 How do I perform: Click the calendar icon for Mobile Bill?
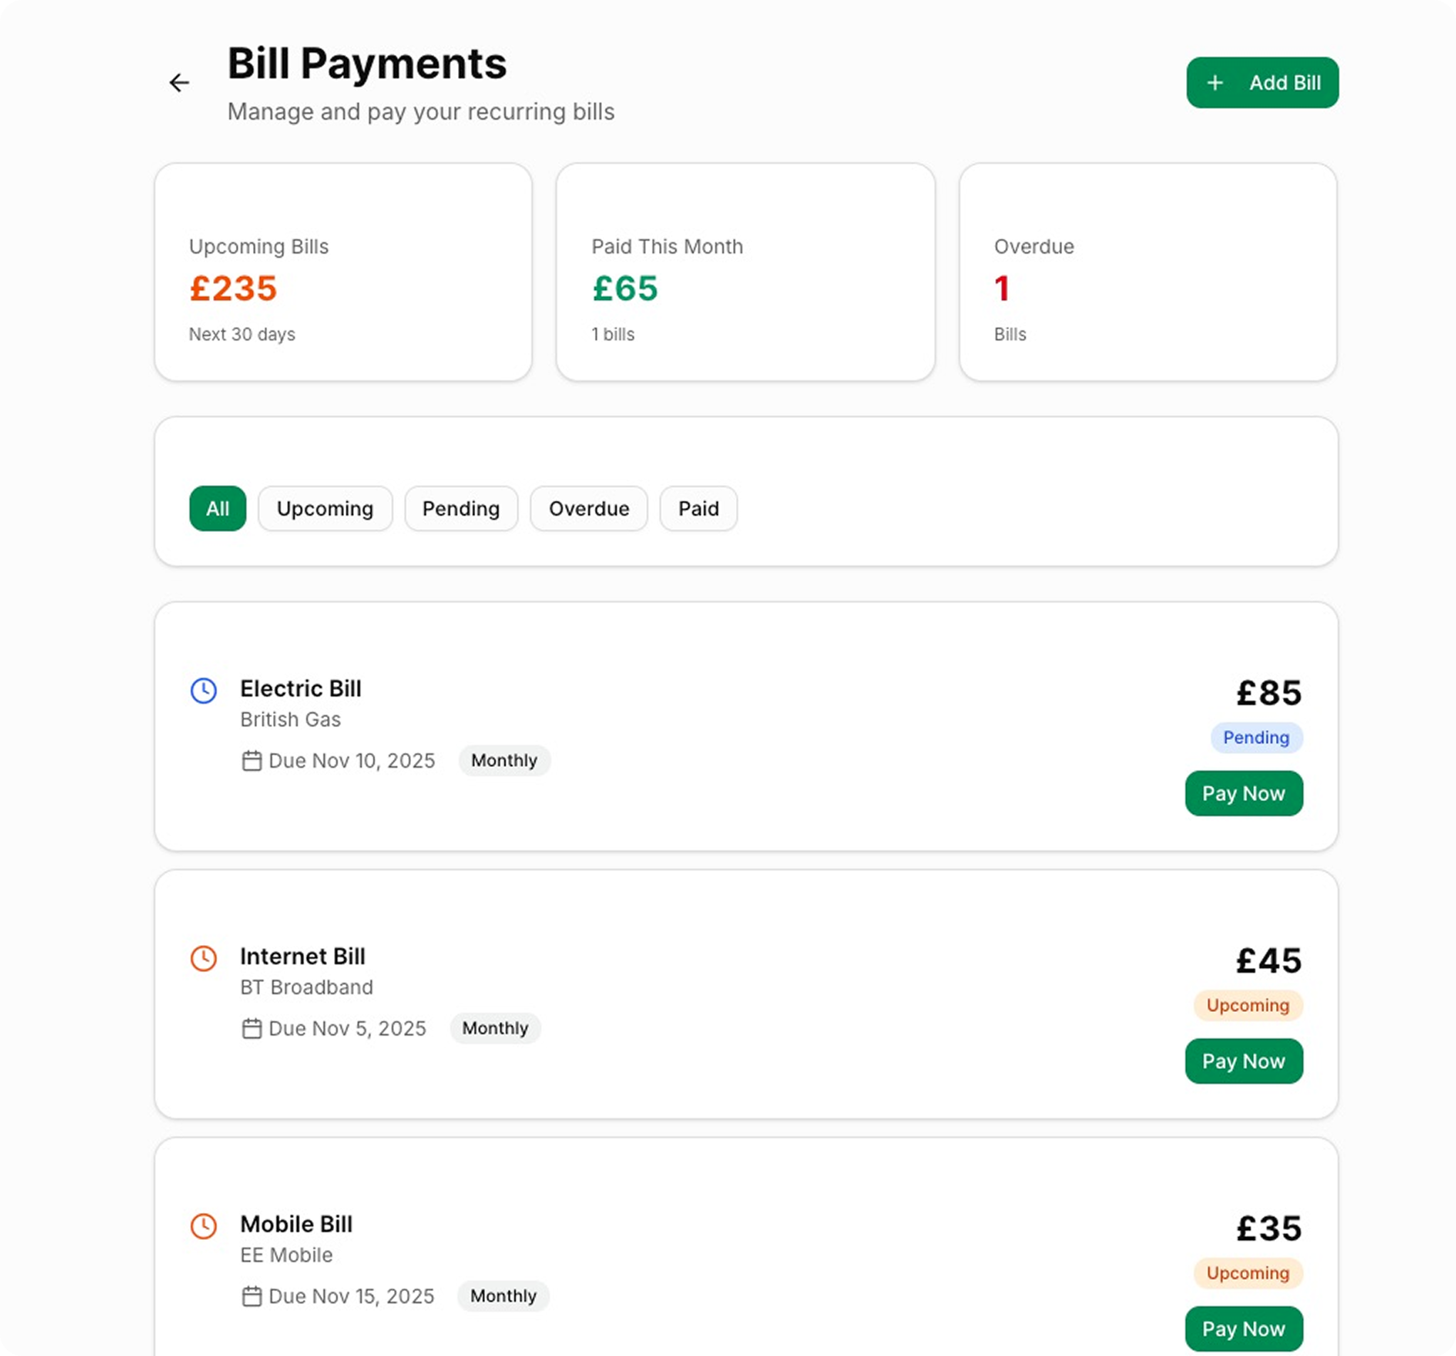coord(252,1296)
